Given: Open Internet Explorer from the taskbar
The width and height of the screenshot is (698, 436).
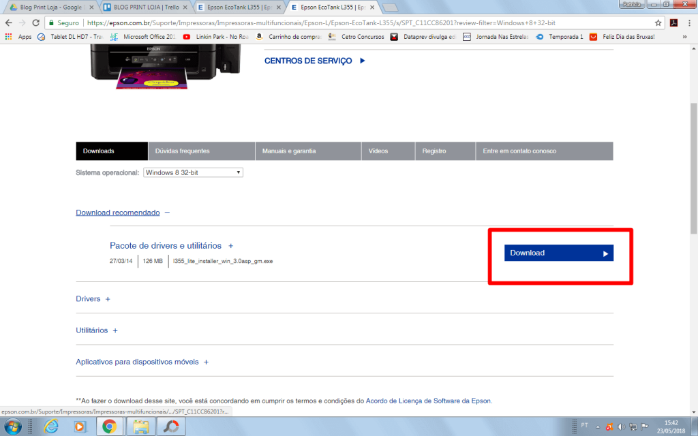Looking at the screenshot, I should tap(51, 426).
